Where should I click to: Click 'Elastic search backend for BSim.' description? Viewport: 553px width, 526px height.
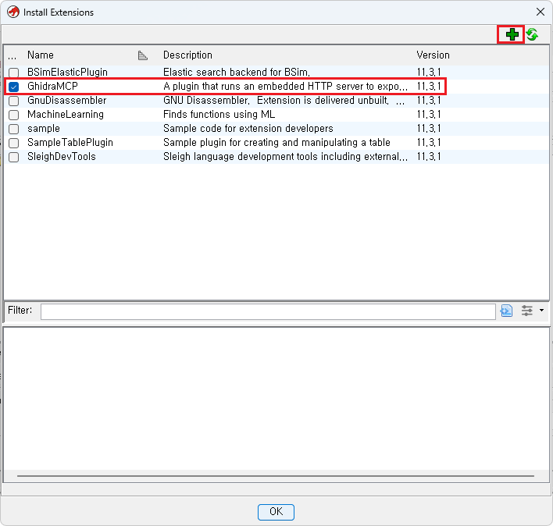pos(237,72)
